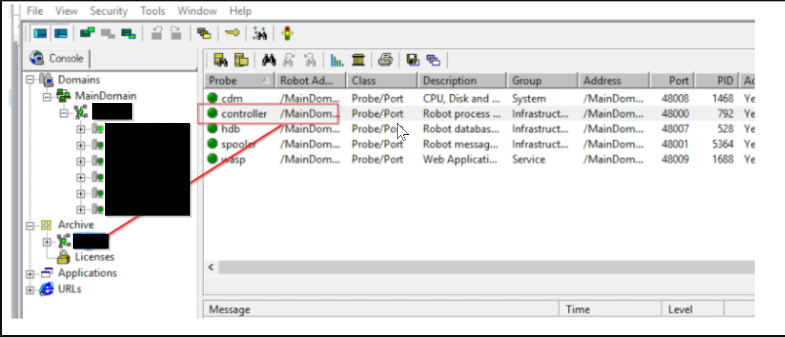Click the black binoculars icon in probe toolbar
785x337 pixels.
tap(269, 60)
